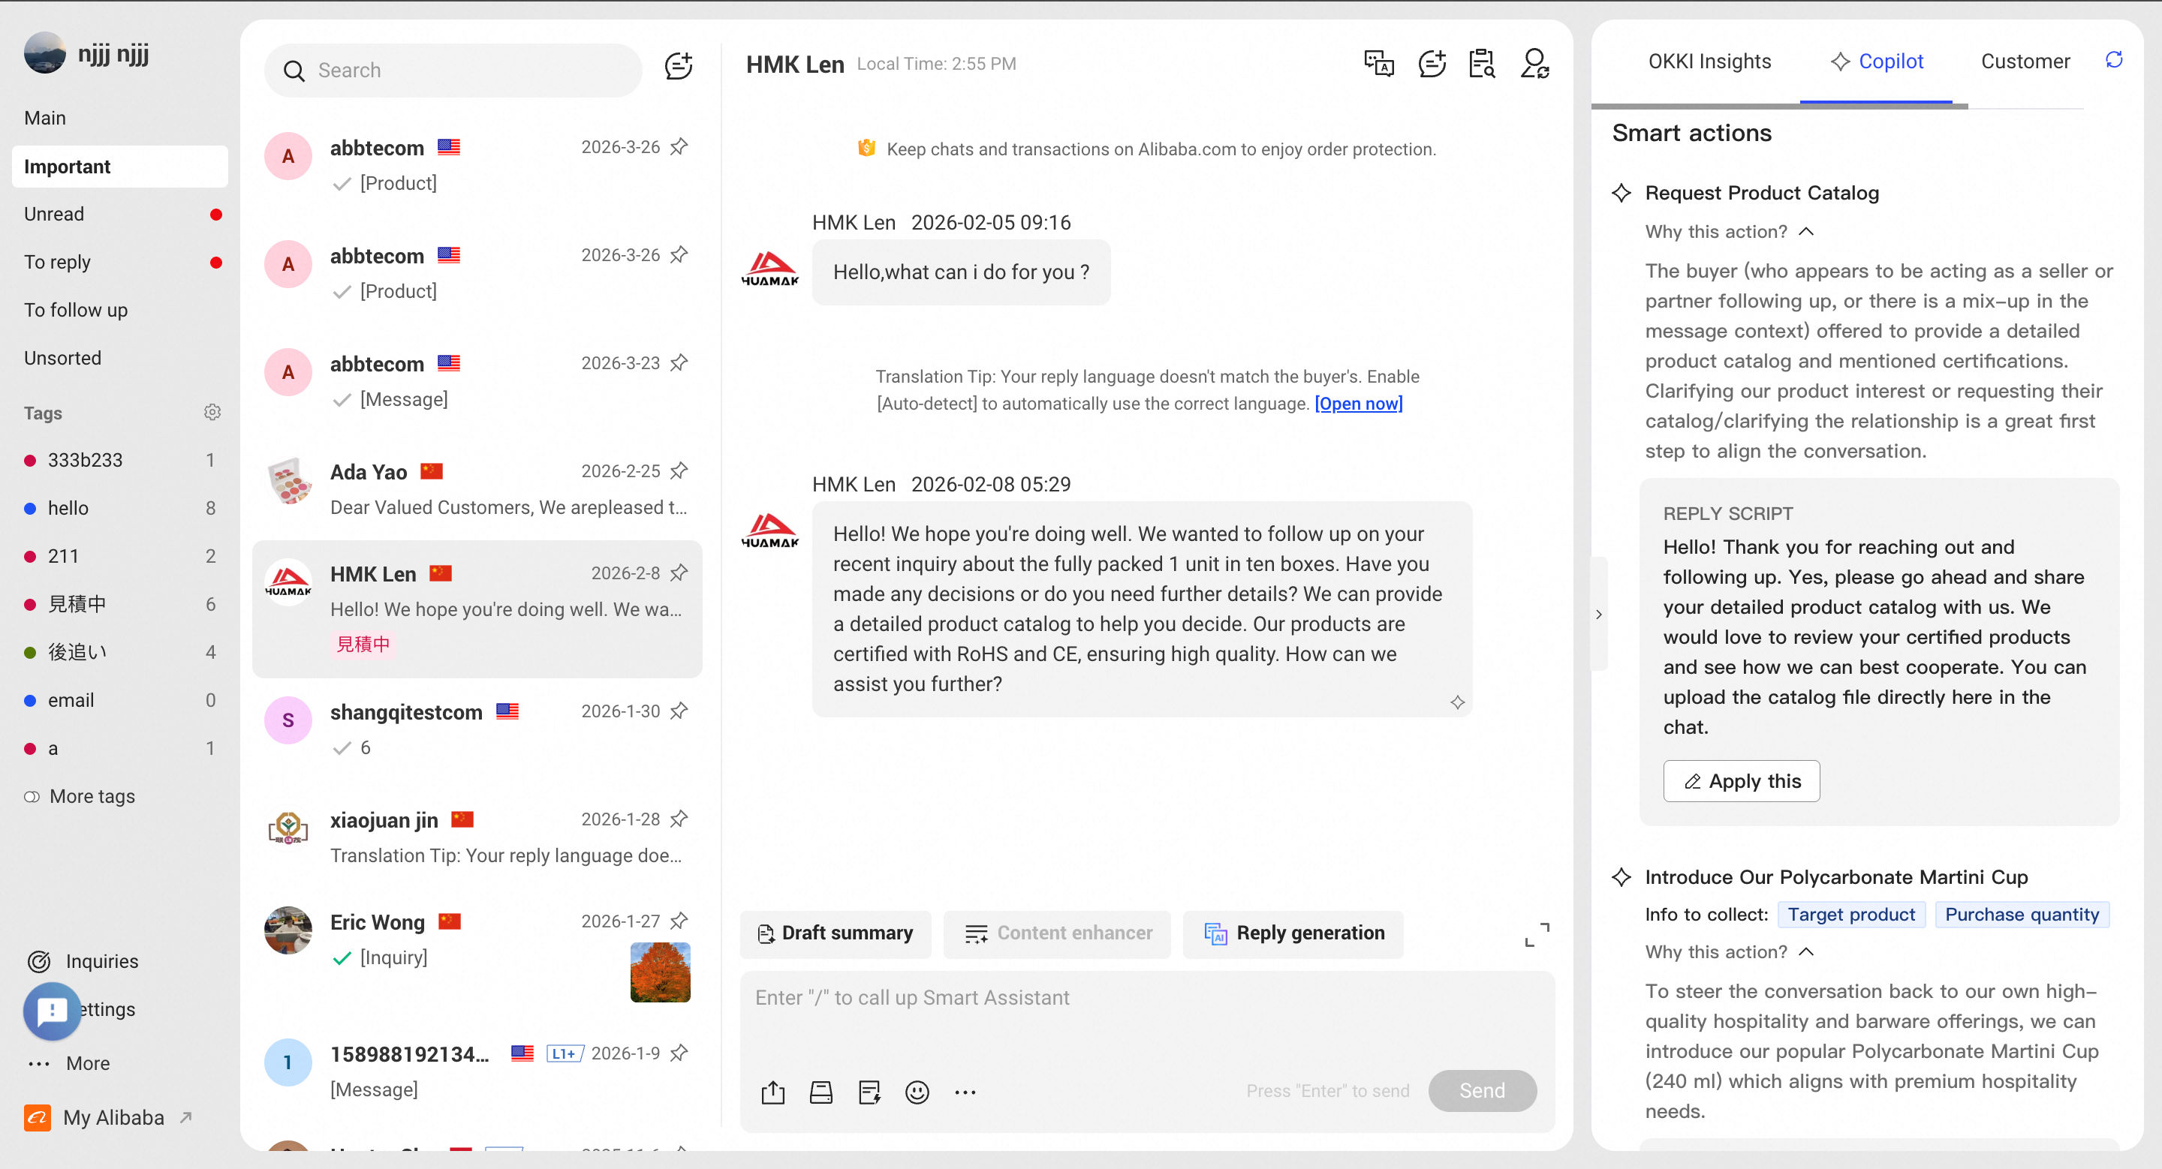Viewport: 2162px width, 1169px height.
Task: Click the sparkle icon on follow-up message
Action: pos(1458,703)
